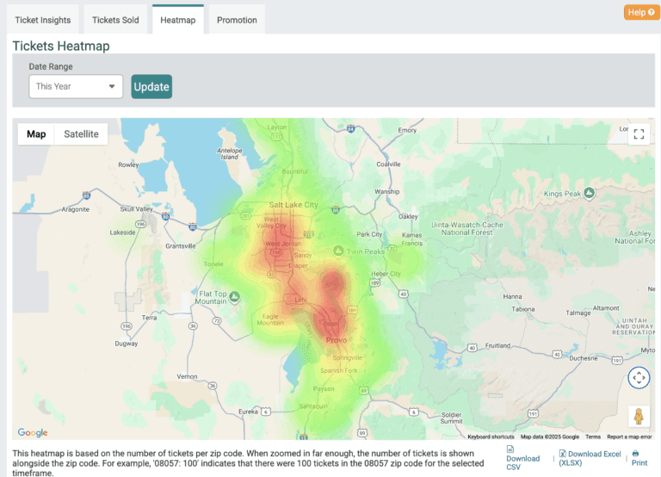The width and height of the screenshot is (661, 477).
Task: Open the Help button
Action: coord(641,12)
